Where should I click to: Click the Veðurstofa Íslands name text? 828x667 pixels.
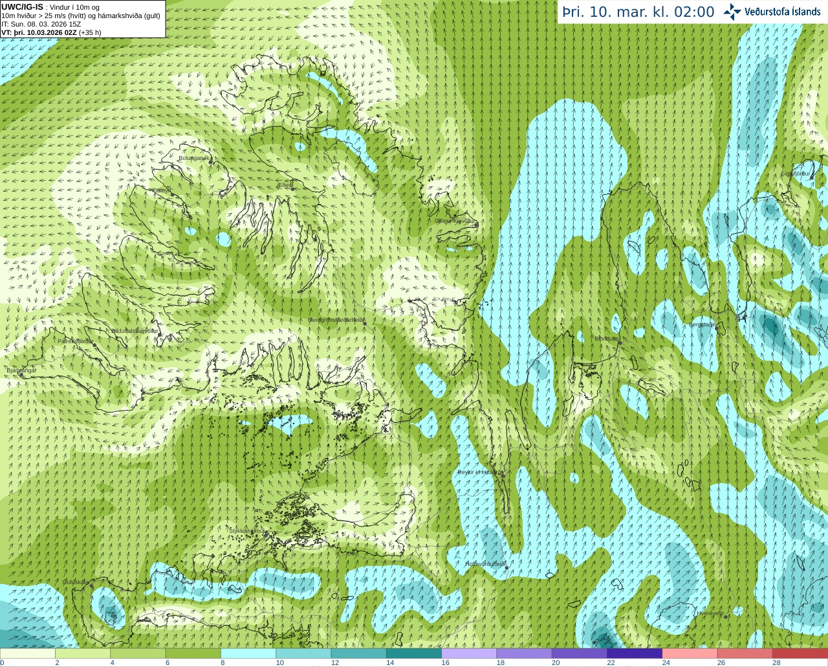coord(783,12)
